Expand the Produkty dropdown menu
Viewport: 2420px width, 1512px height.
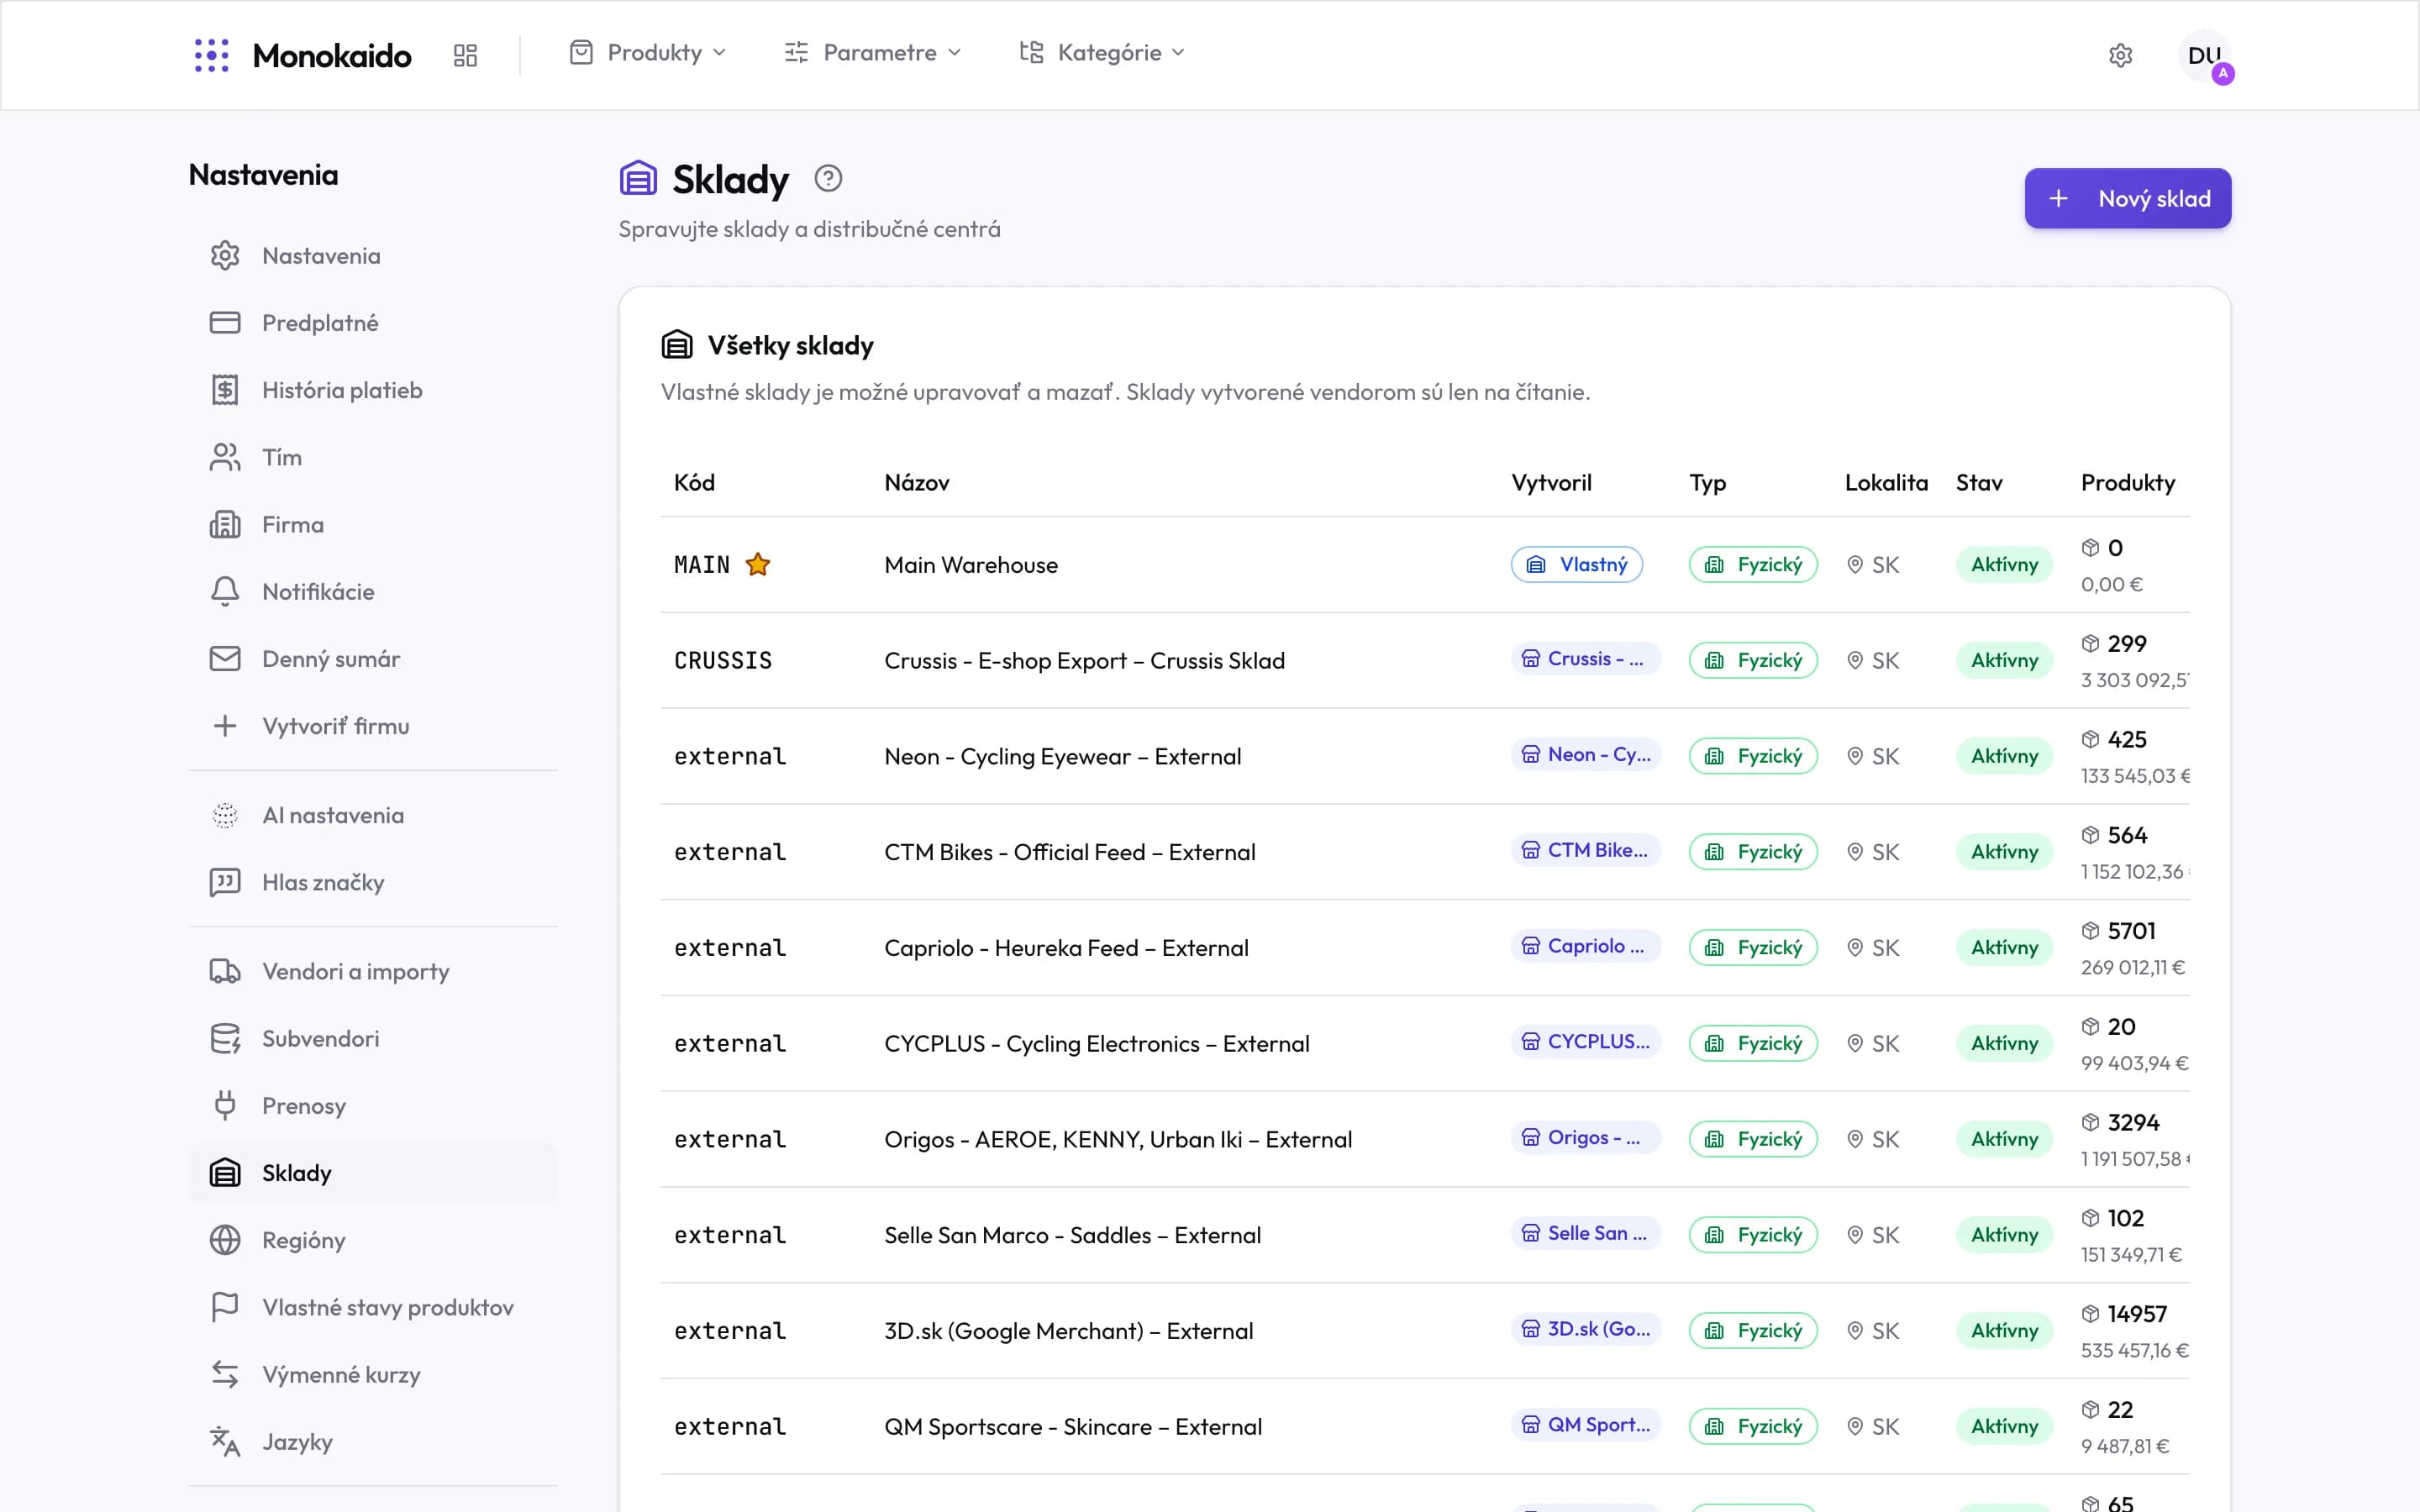648,52
